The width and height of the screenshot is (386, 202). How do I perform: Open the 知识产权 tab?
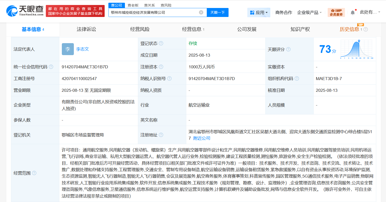300,29
